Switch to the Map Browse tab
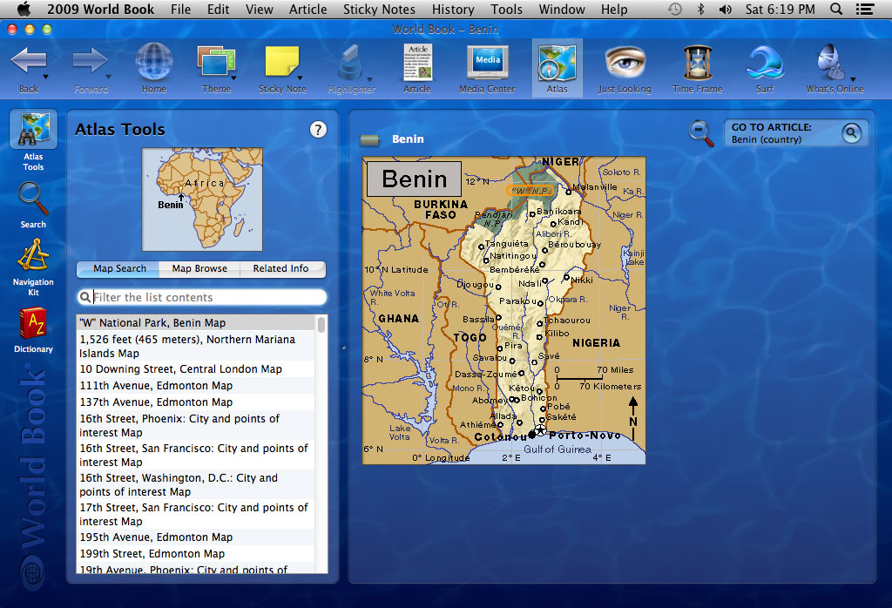Screen dimensions: 892x608 coord(199,268)
